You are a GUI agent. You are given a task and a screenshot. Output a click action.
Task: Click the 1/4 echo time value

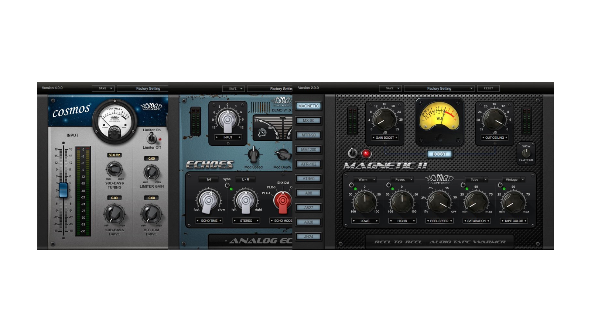pos(209,180)
